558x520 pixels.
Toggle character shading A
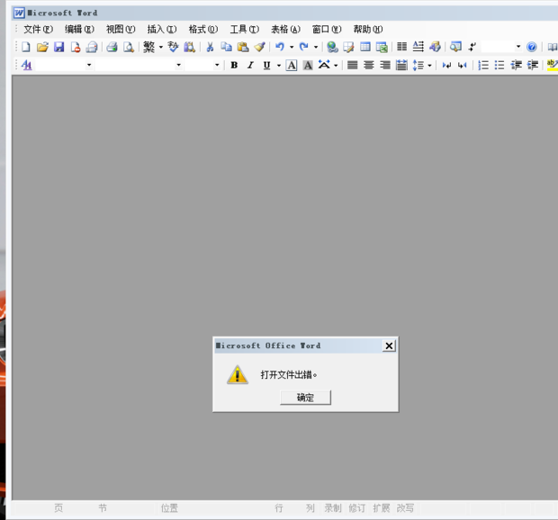click(308, 65)
